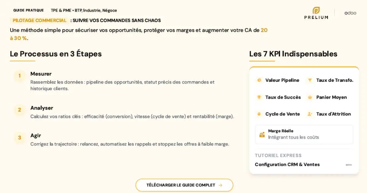
Task: Select step 1 number badge Mesurer
Action: (x=20, y=76)
